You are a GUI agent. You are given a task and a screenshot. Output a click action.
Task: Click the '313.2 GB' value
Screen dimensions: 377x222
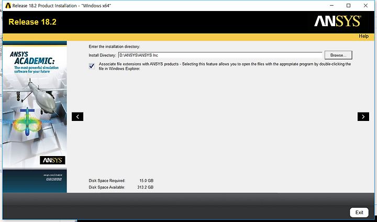pyautogui.click(x=145, y=187)
